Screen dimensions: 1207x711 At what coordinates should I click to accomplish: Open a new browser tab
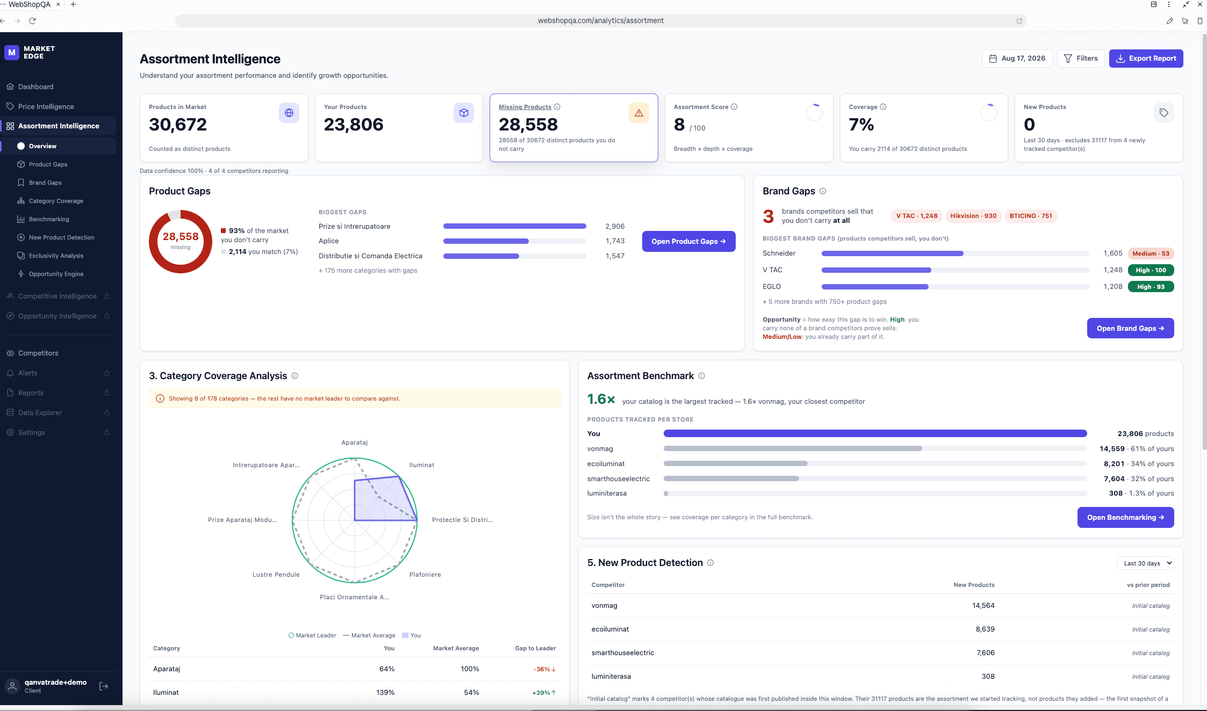click(74, 4)
